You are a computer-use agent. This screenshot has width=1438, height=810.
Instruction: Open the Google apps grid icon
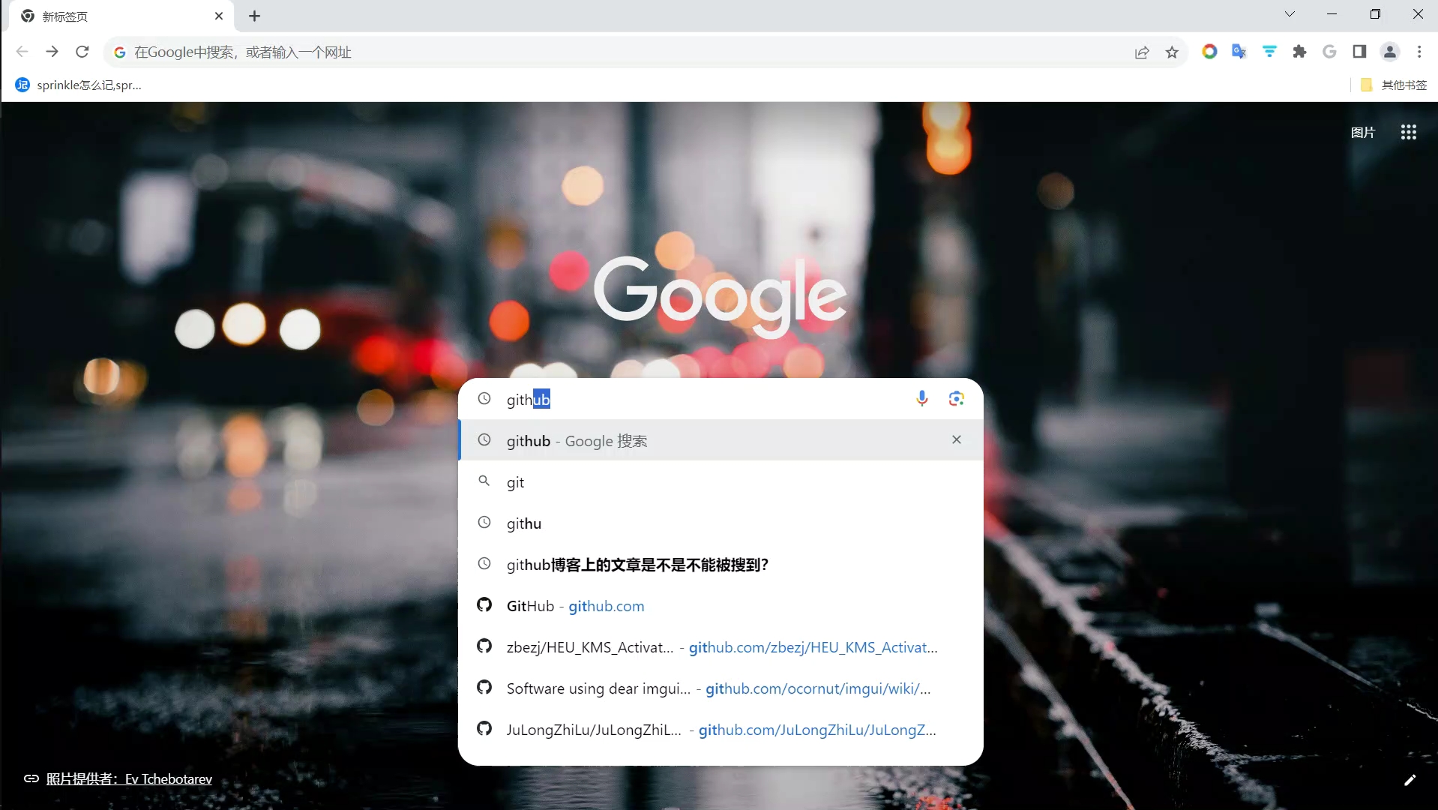(x=1408, y=132)
